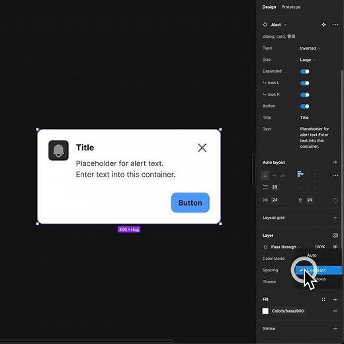Click the Colors/base/900 fill style name
This screenshot has height=344, width=344.
coord(288,311)
